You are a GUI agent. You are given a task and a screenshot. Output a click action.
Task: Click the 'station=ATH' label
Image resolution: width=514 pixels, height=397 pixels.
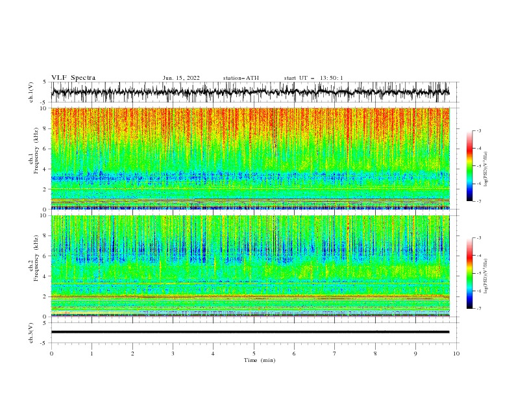point(241,78)
